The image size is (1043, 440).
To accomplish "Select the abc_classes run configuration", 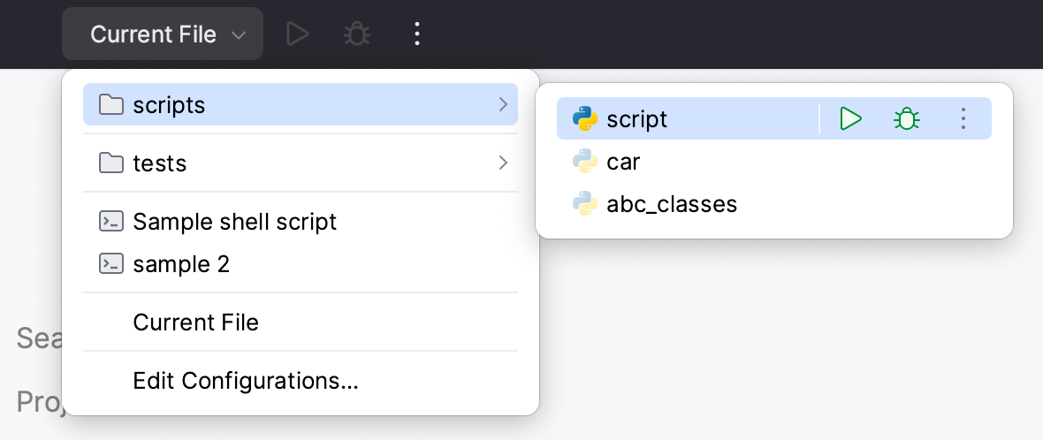I will click(x=672, y=204).
